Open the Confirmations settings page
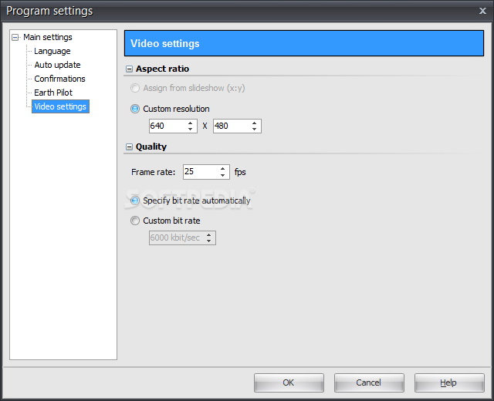 [59, 79]
